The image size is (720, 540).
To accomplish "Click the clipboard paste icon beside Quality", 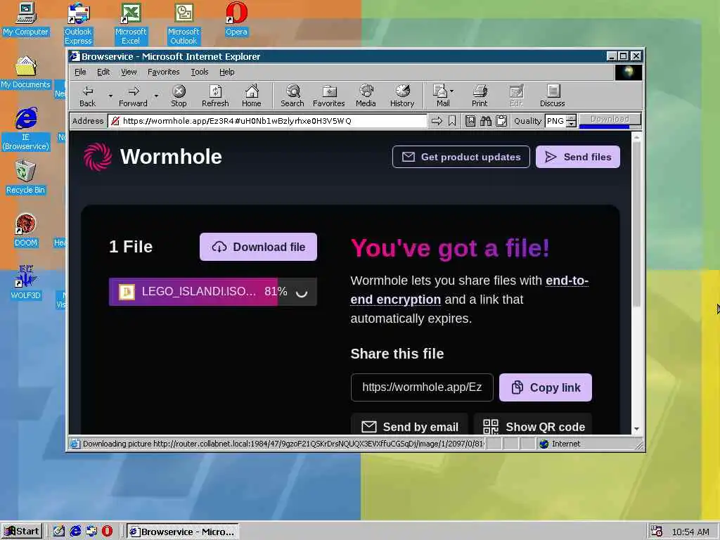I will 501,121.
